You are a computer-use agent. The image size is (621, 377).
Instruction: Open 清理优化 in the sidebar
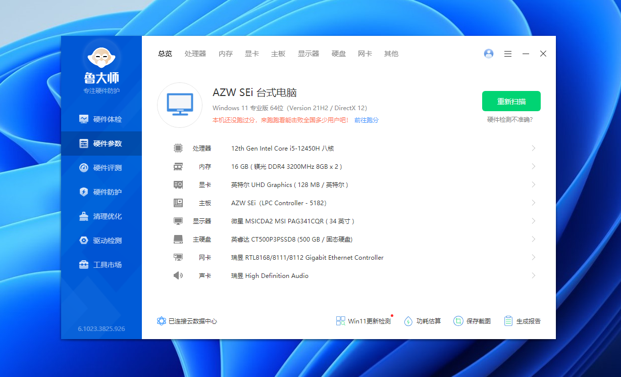click(x=101, y=216)
